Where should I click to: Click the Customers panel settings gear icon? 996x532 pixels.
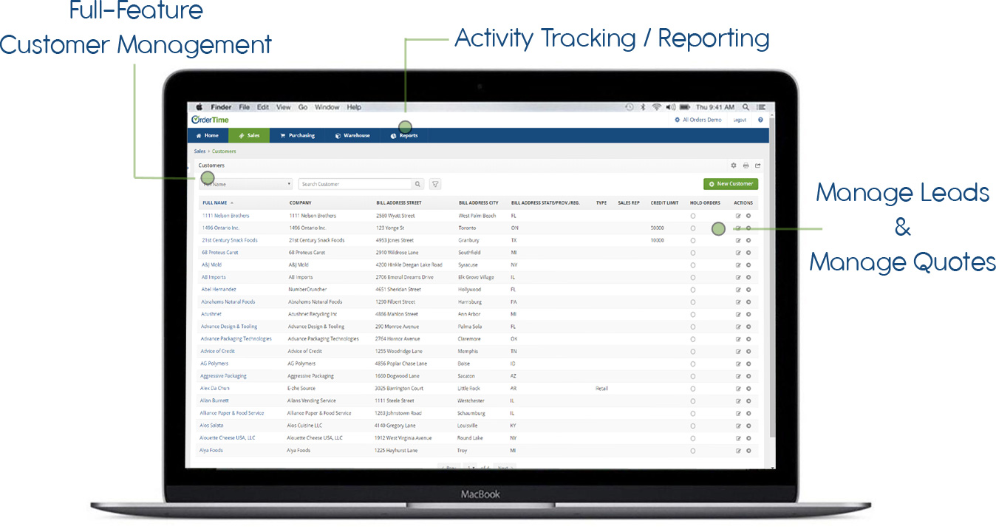click(734, 166)
